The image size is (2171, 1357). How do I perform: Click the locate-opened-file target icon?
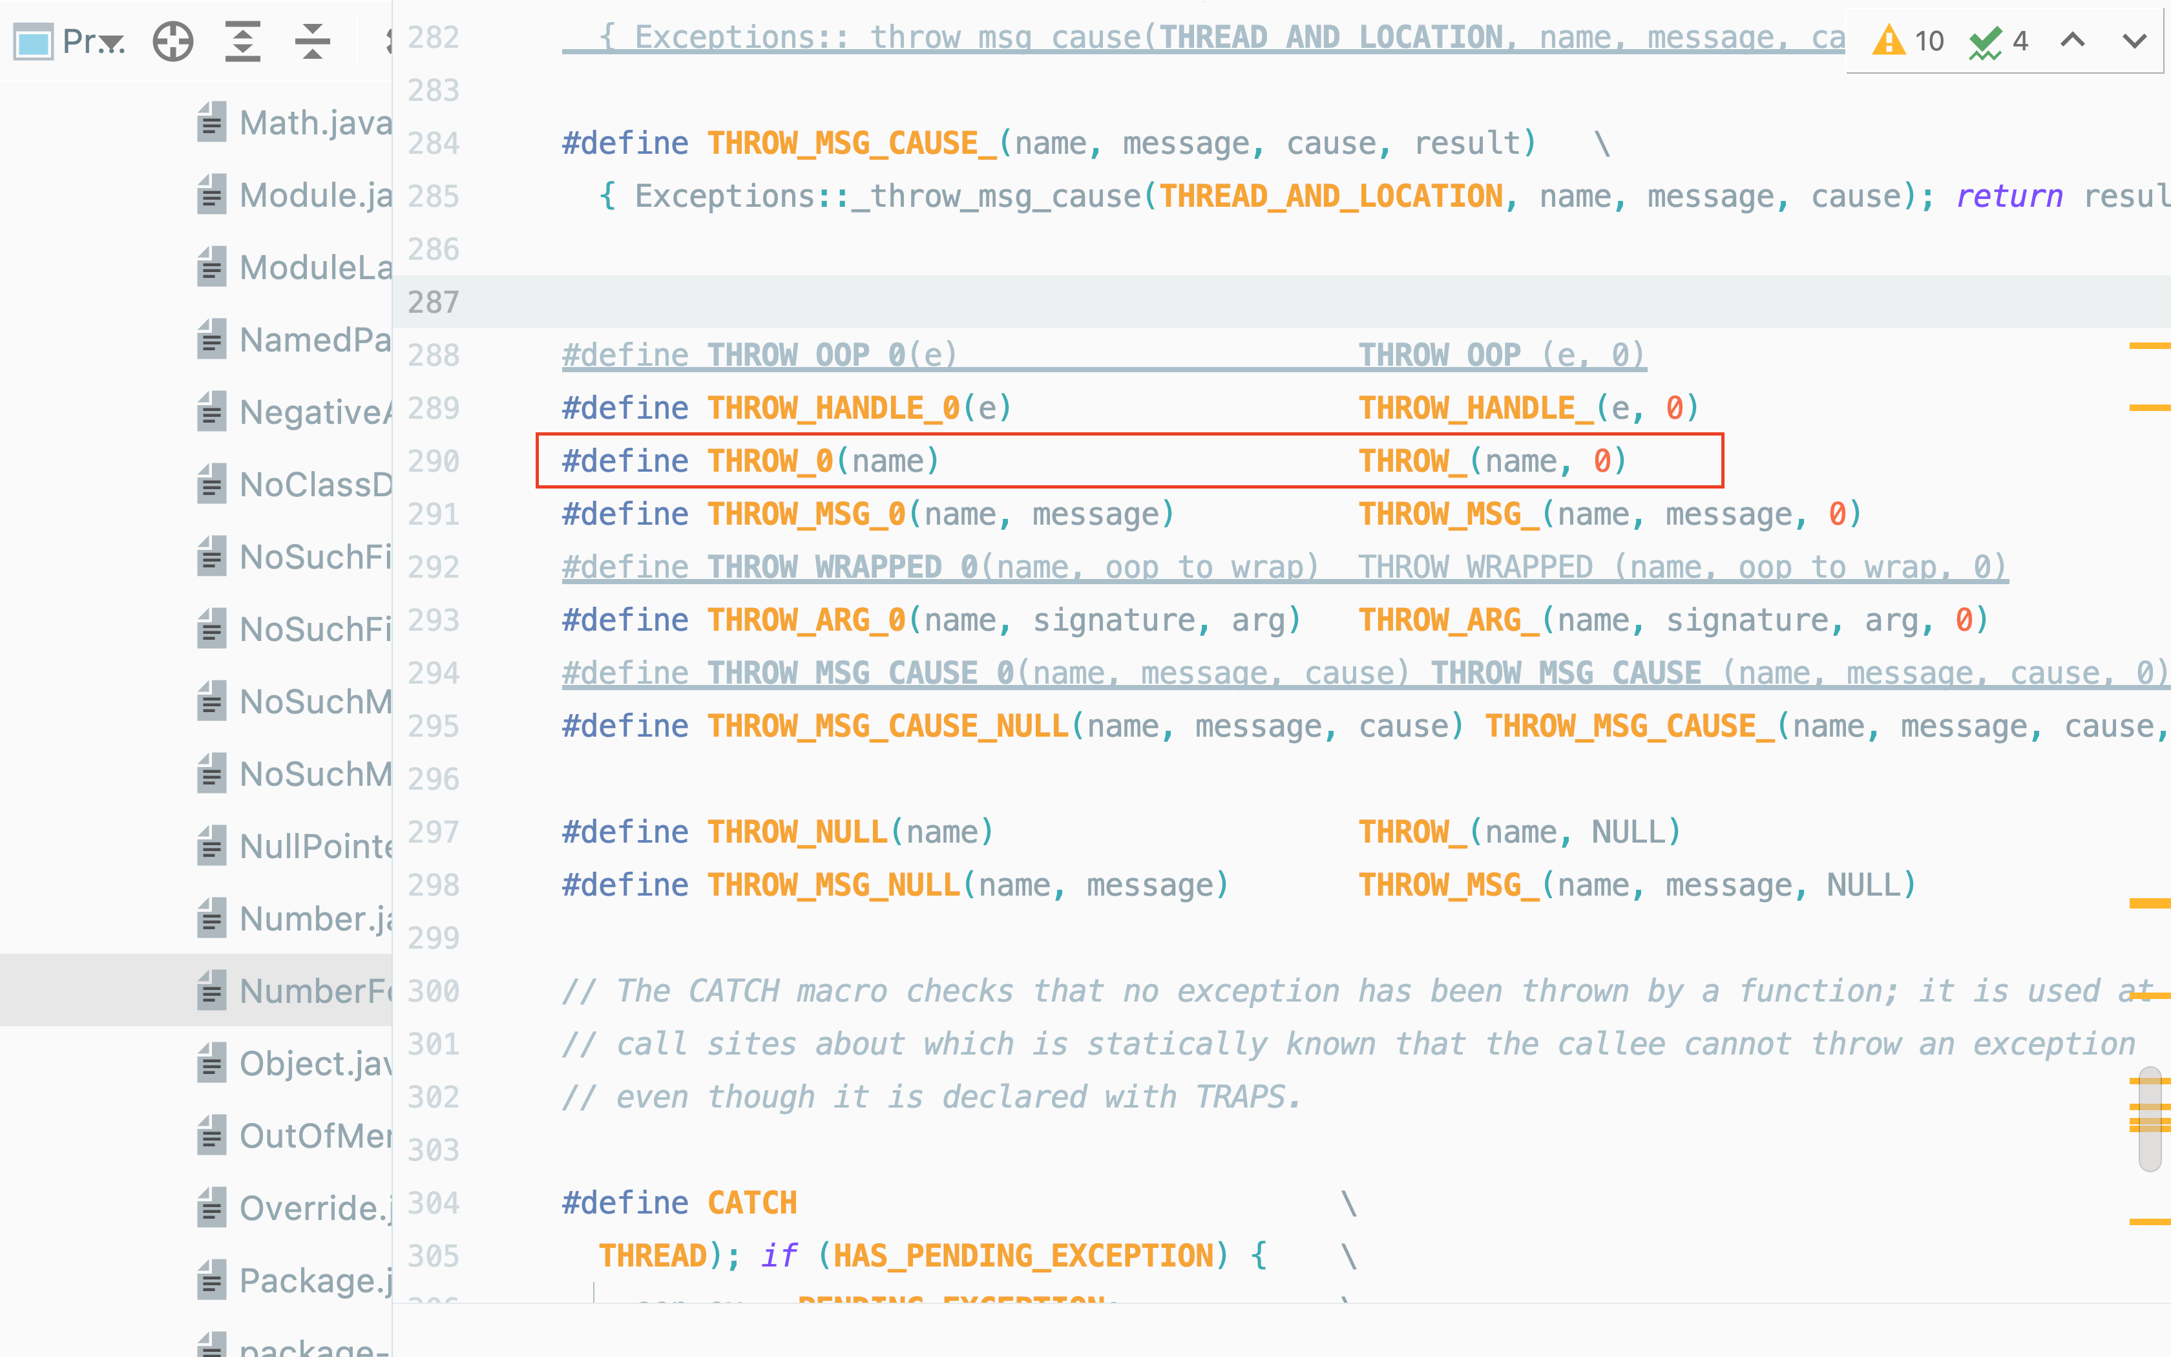[x=173, y=41]
